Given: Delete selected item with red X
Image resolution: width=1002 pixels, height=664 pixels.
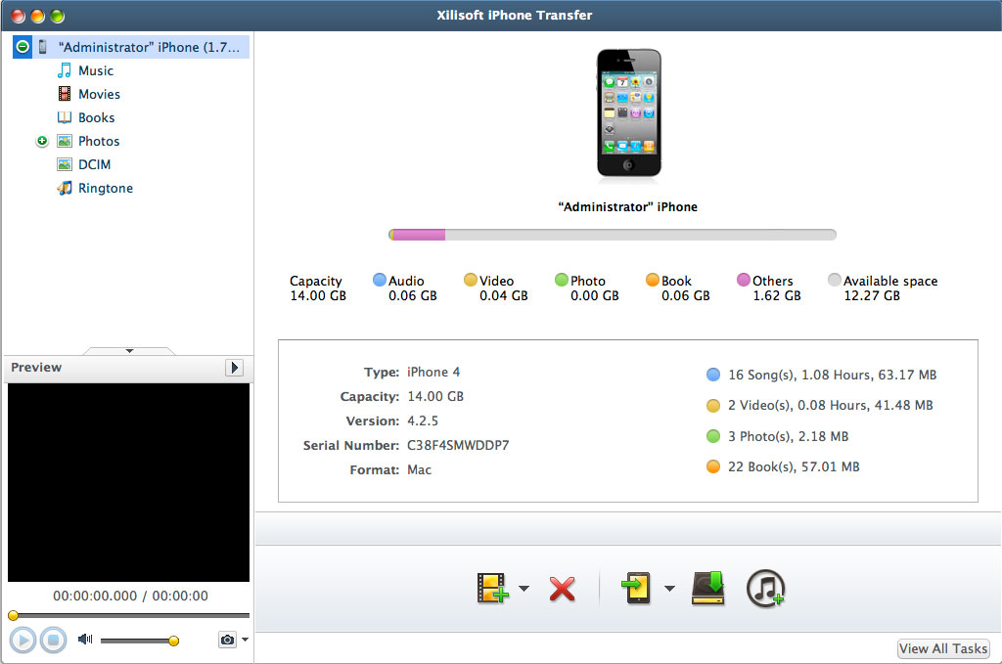Looking at the screenshot, I should (x=563, y=589).
